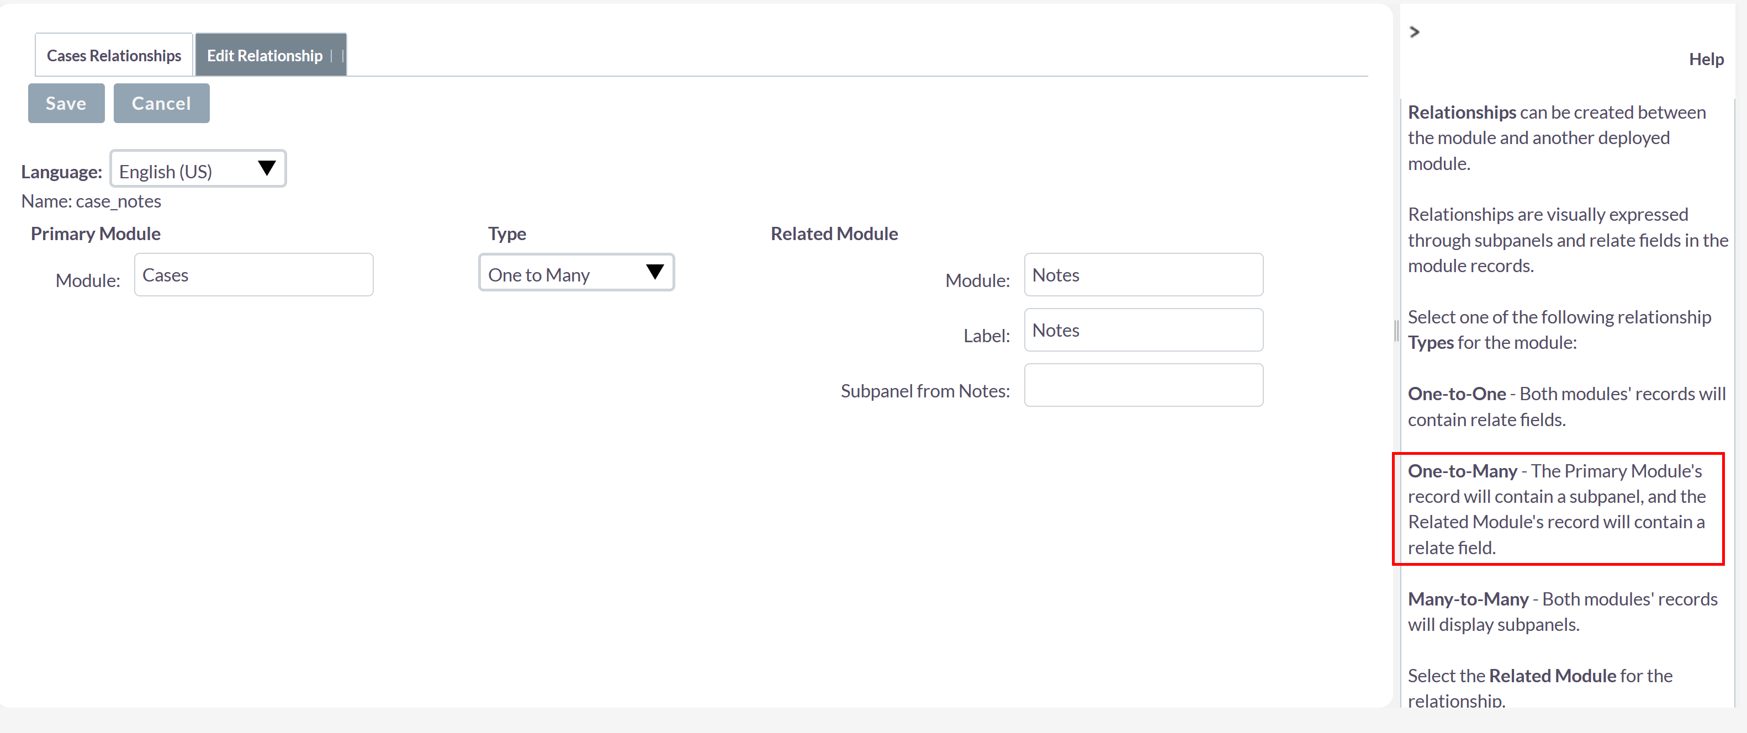This screenshot has width=1747, height=733.
Task: Click into the Label input box
Action: 1143,330
